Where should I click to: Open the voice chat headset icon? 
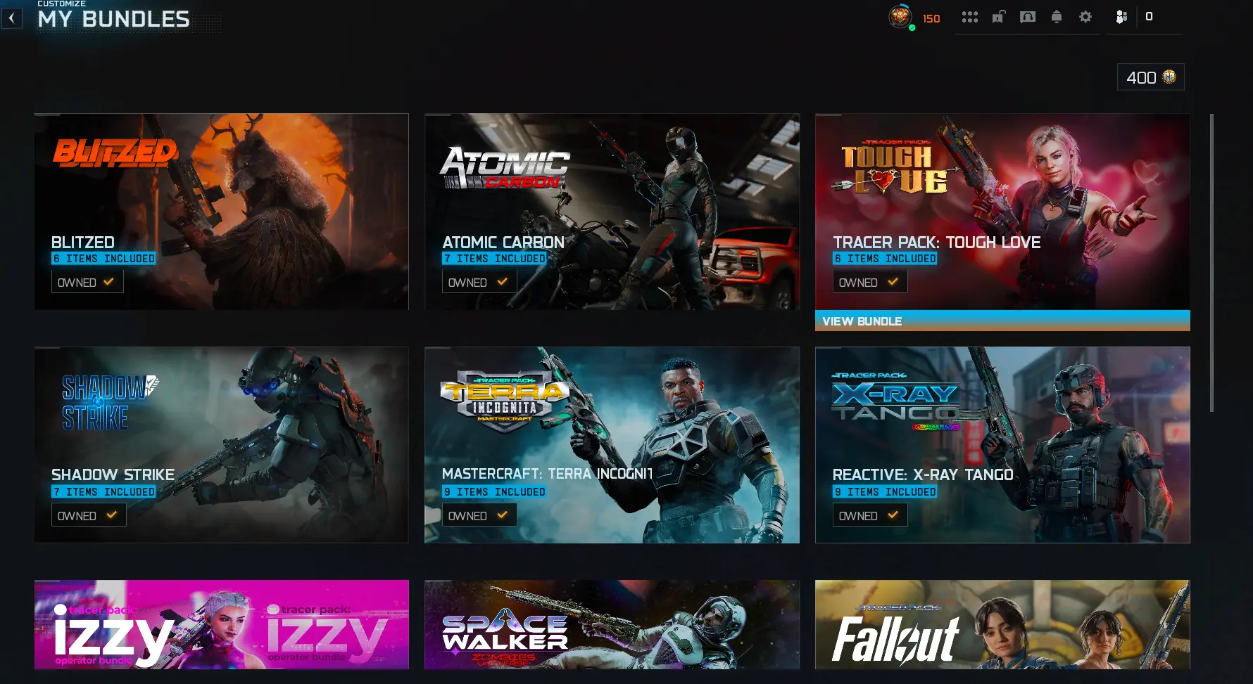point(1028,17)
